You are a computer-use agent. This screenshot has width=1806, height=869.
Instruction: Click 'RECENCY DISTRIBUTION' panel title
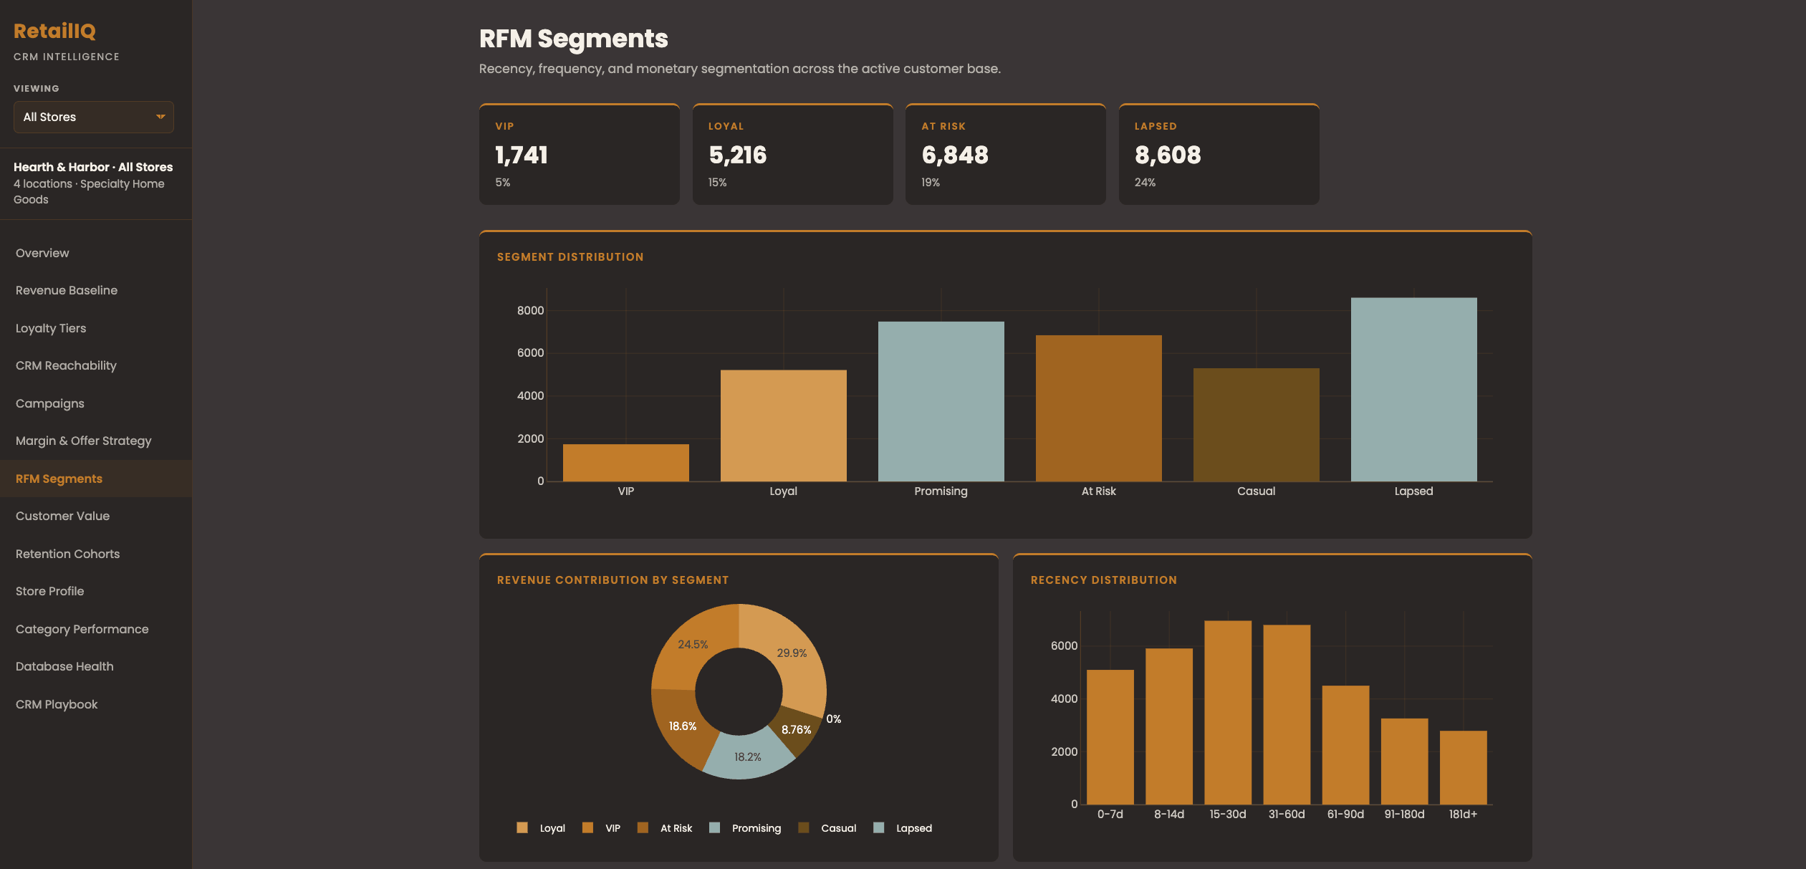(1103, 580)
